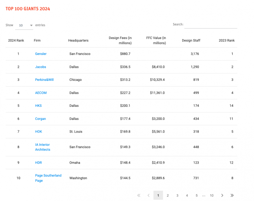Viewport: 254px width, 201px height.
Task: Open the AECOM firm link
Action: tap(41, 93)
